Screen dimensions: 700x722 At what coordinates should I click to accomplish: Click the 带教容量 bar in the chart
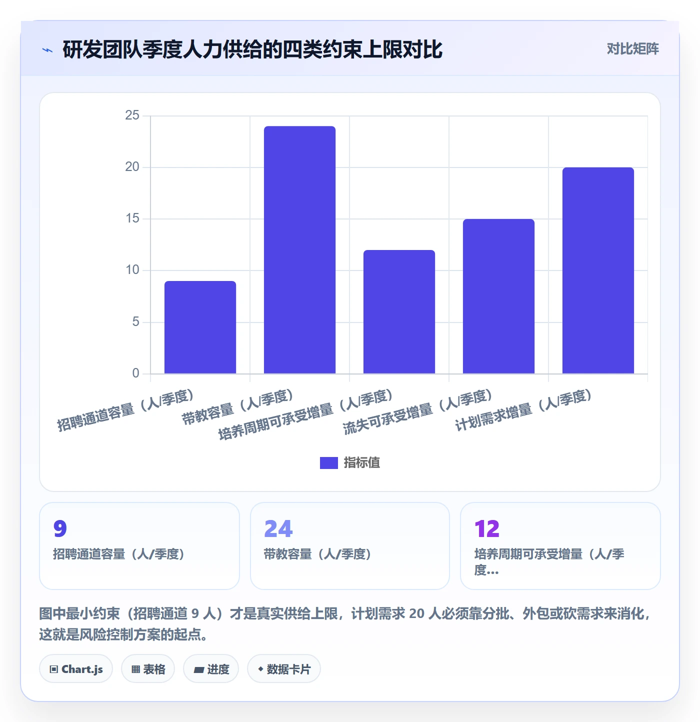[299, 249]
